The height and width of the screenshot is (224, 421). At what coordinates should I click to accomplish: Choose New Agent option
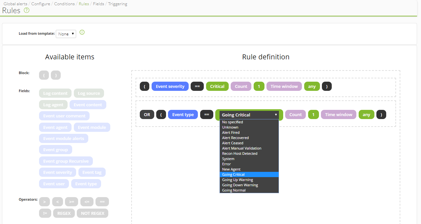249,169
